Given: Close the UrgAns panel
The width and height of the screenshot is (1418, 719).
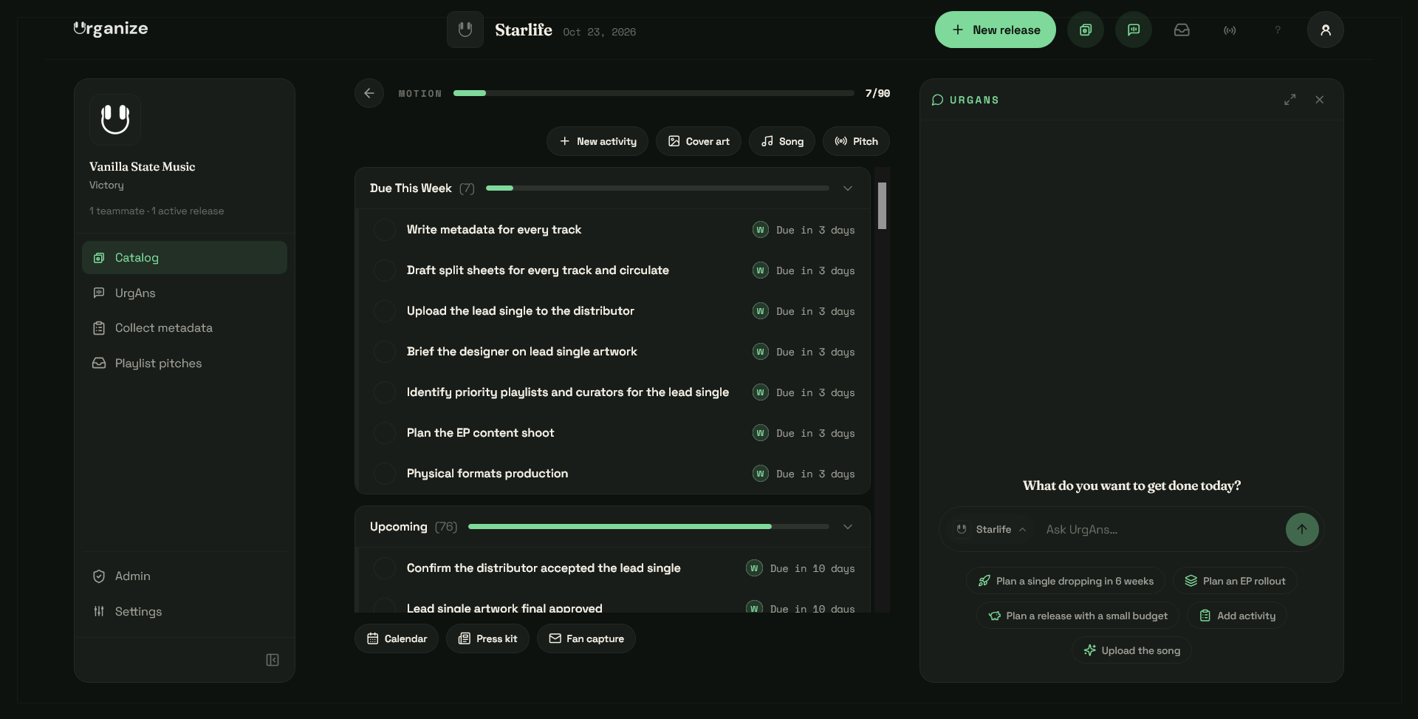Looking at the screenshot, I should point(1320,100).
